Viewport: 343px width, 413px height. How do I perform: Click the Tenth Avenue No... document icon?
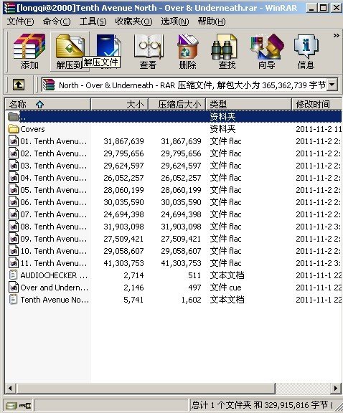14,300
